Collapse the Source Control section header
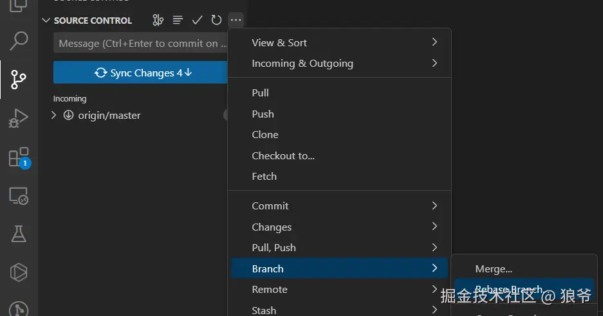The height and width of the screenshot is (316, 603). click(x=86, y=21)
